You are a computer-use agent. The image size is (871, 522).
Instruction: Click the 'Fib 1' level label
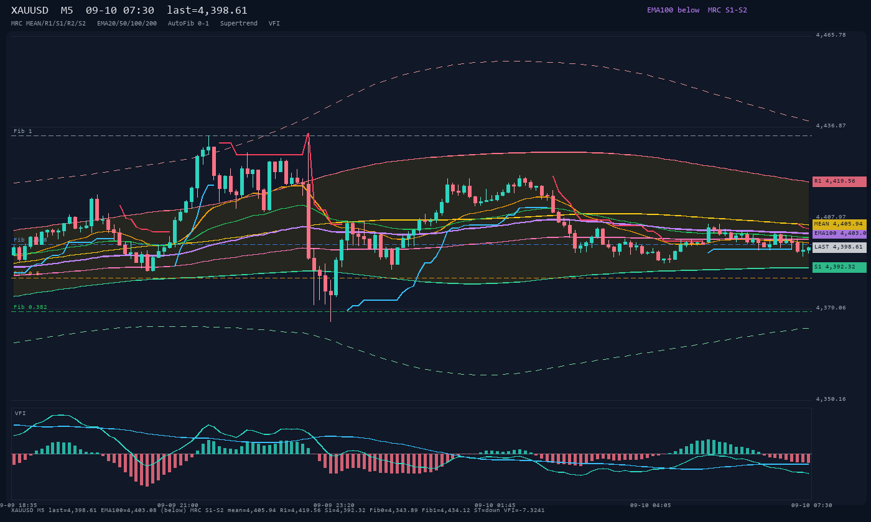pyautogui.click(x=22, y=131)
